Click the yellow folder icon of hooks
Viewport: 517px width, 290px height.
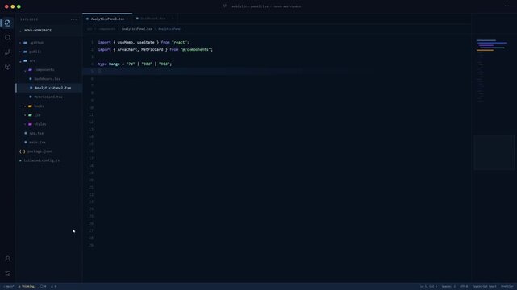31,106
